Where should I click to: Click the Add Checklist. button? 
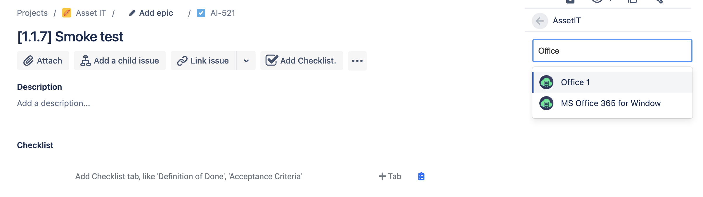tap(302, 61)
